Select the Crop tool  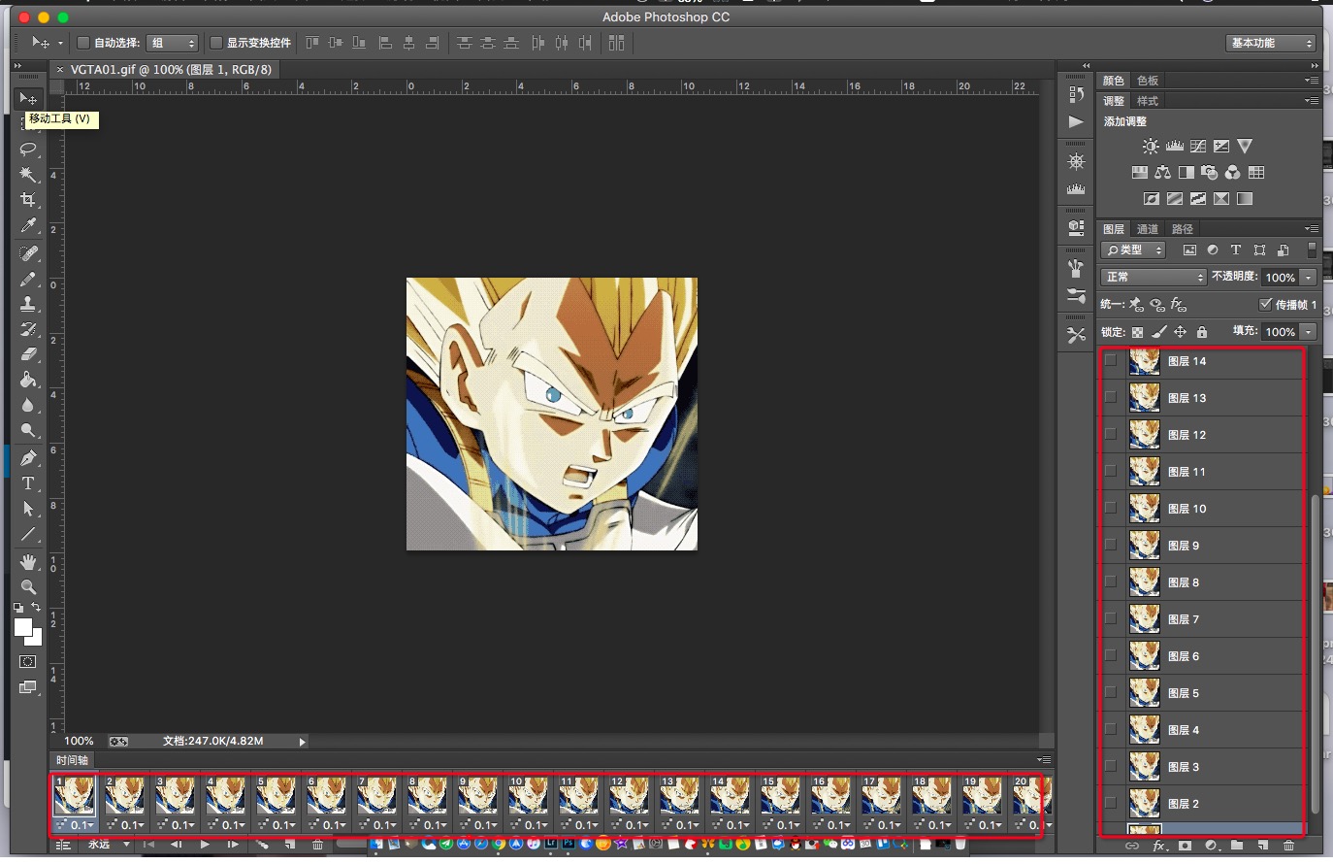28,200
